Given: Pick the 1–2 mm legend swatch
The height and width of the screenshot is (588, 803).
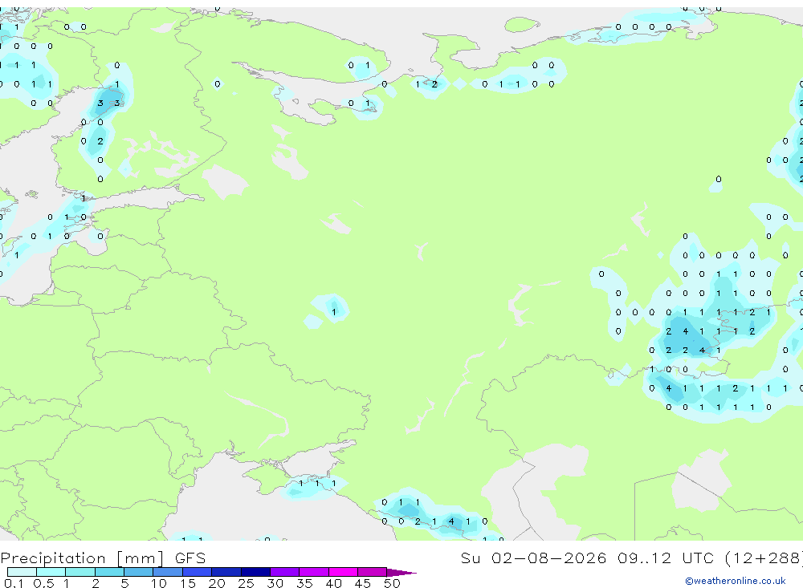Looking at the screenshot, I should 80,572.
